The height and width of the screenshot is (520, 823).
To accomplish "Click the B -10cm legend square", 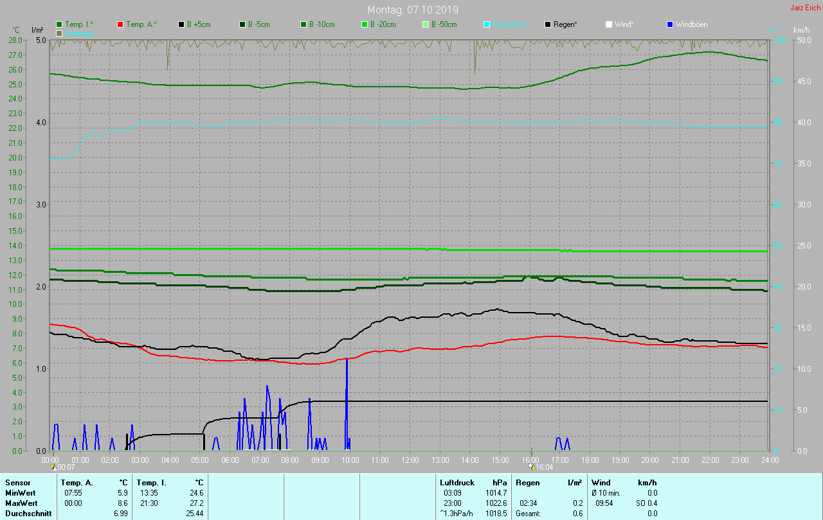I will coord(303,24).
